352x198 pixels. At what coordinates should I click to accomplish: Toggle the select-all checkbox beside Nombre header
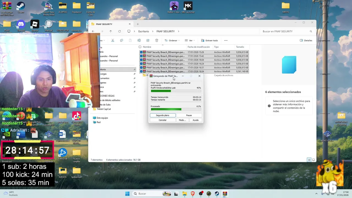pos(140,47)
